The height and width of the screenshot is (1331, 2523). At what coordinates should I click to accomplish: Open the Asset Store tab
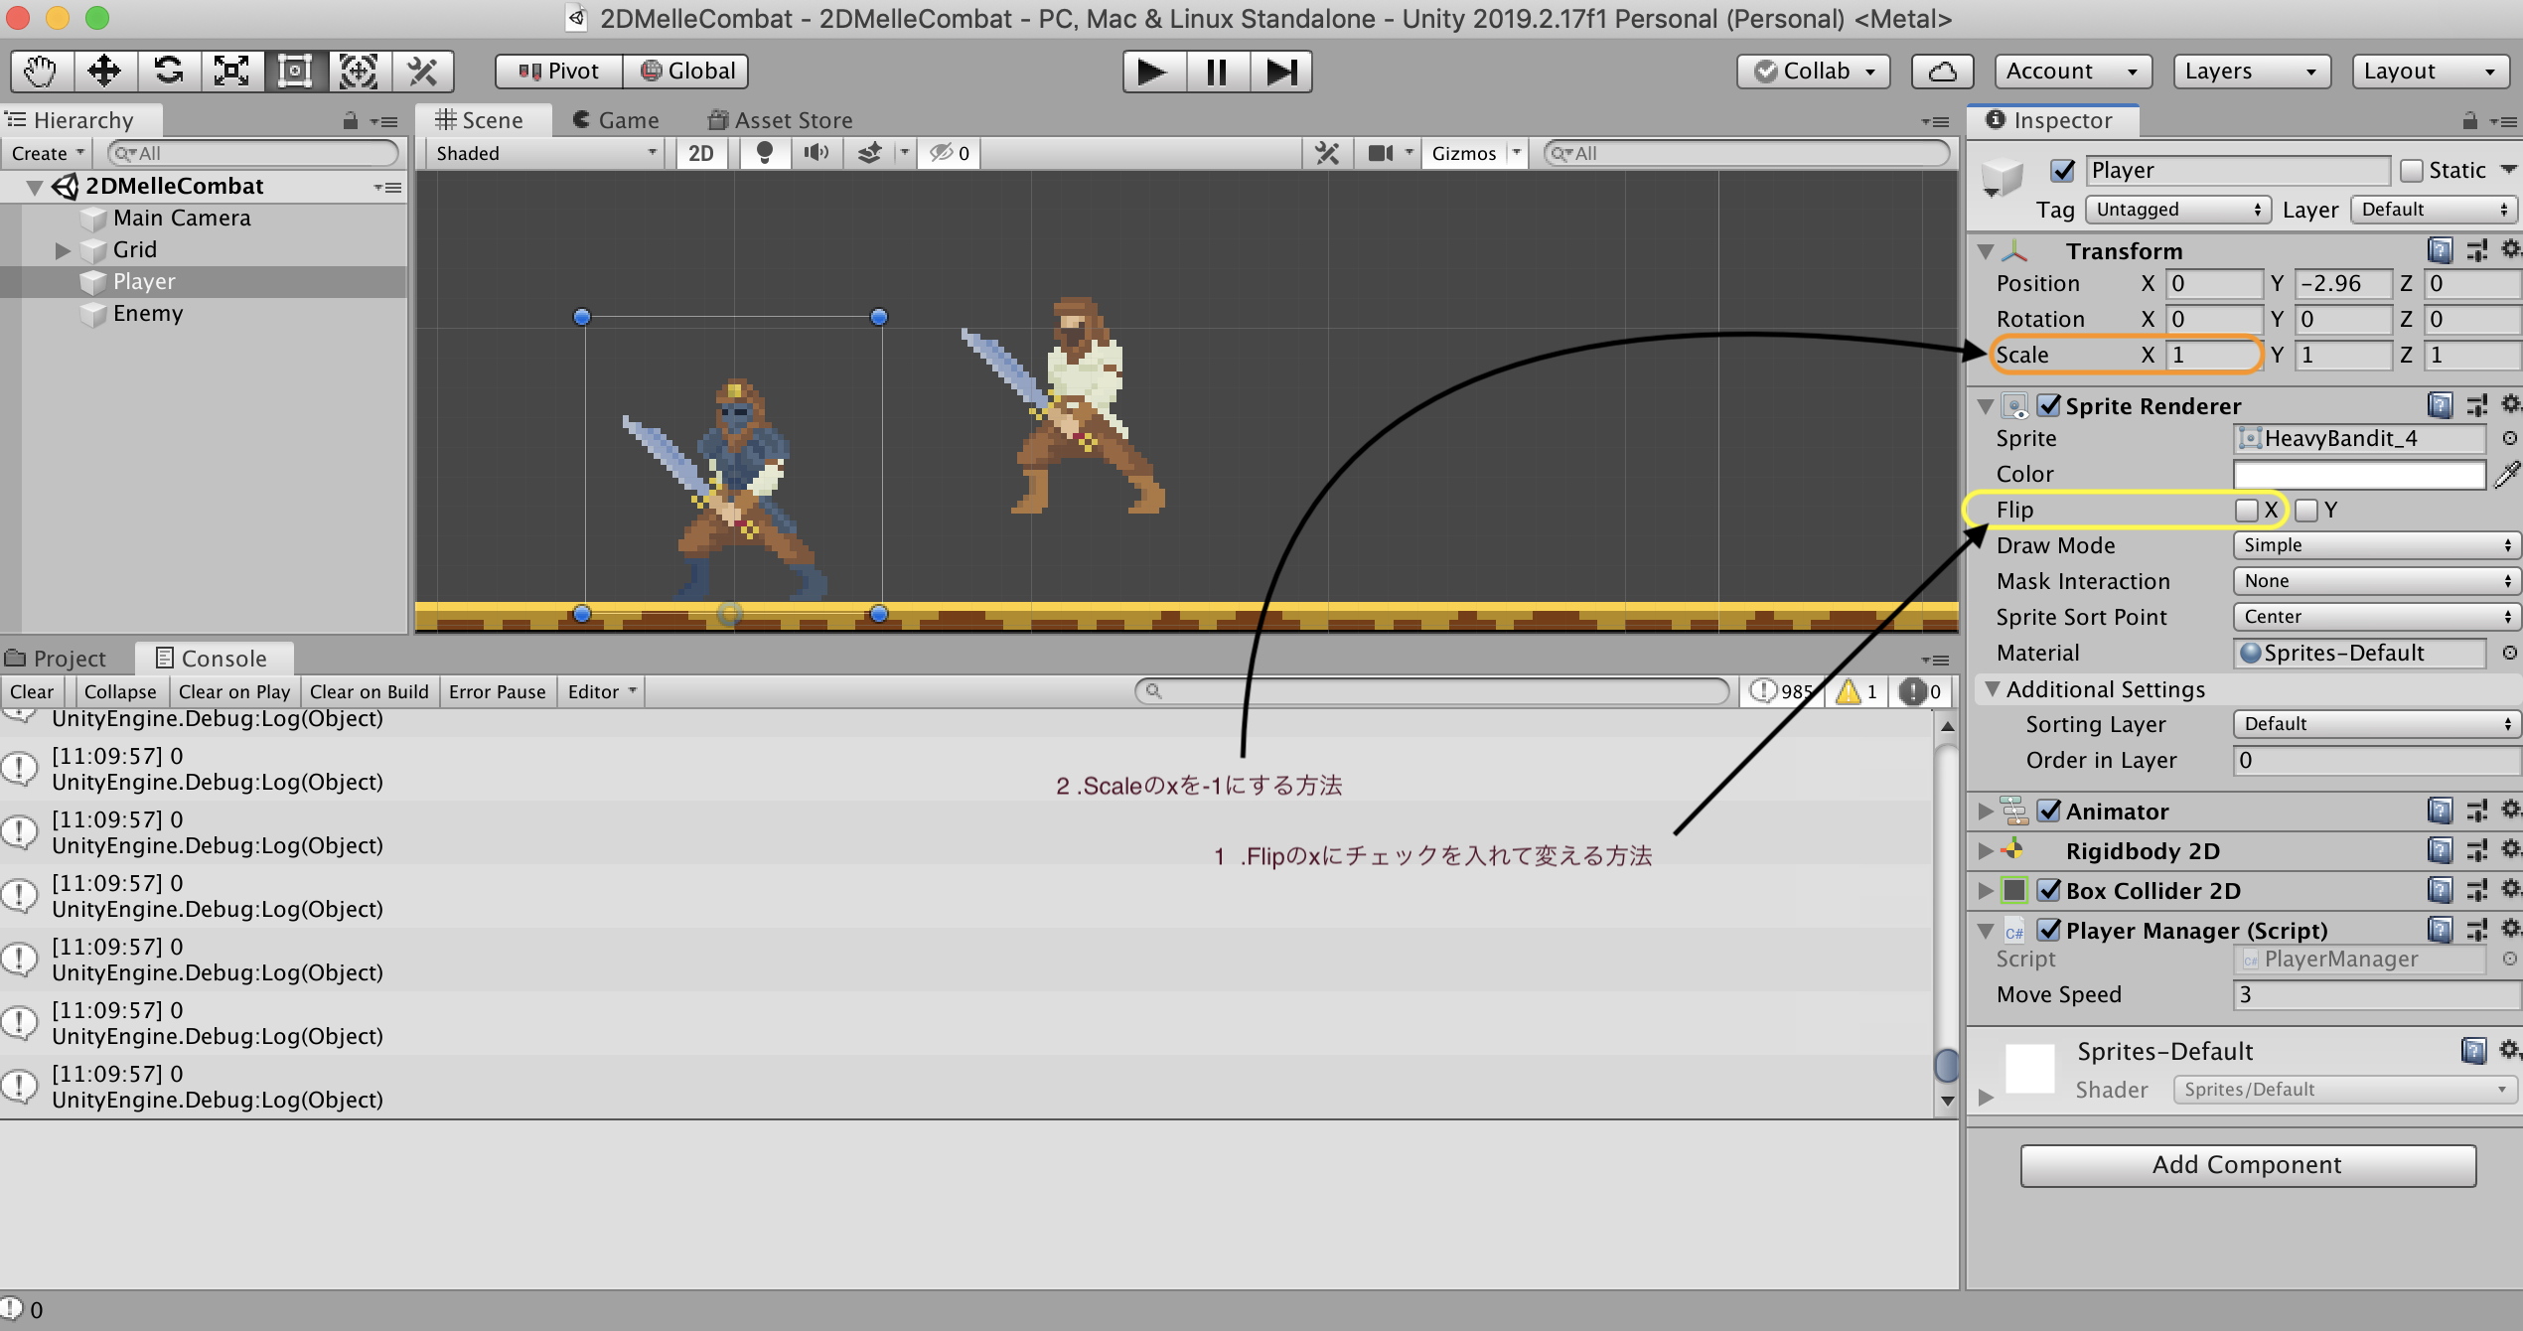[x=781, y=120]
